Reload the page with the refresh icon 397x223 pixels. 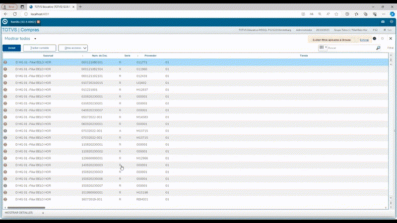pyautogui.click(x=15, y=14)
